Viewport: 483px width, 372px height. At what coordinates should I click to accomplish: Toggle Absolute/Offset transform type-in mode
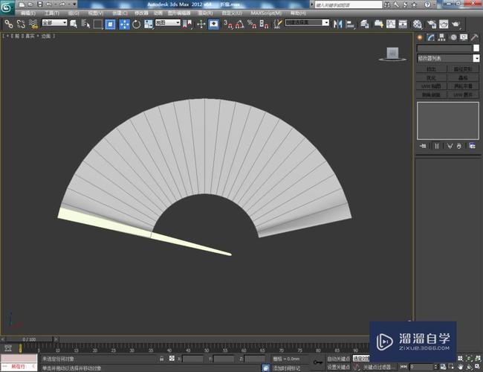pos(172,359)
